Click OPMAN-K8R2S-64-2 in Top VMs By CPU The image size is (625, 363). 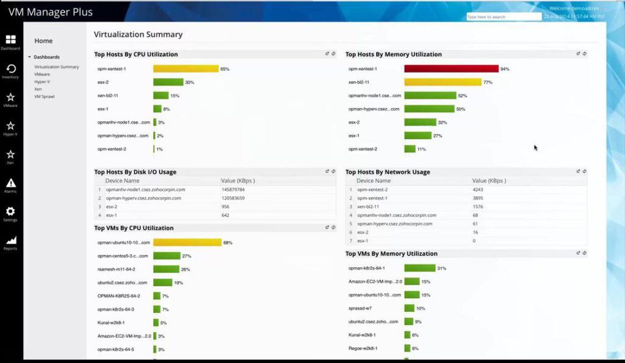[x=119, y=296]
